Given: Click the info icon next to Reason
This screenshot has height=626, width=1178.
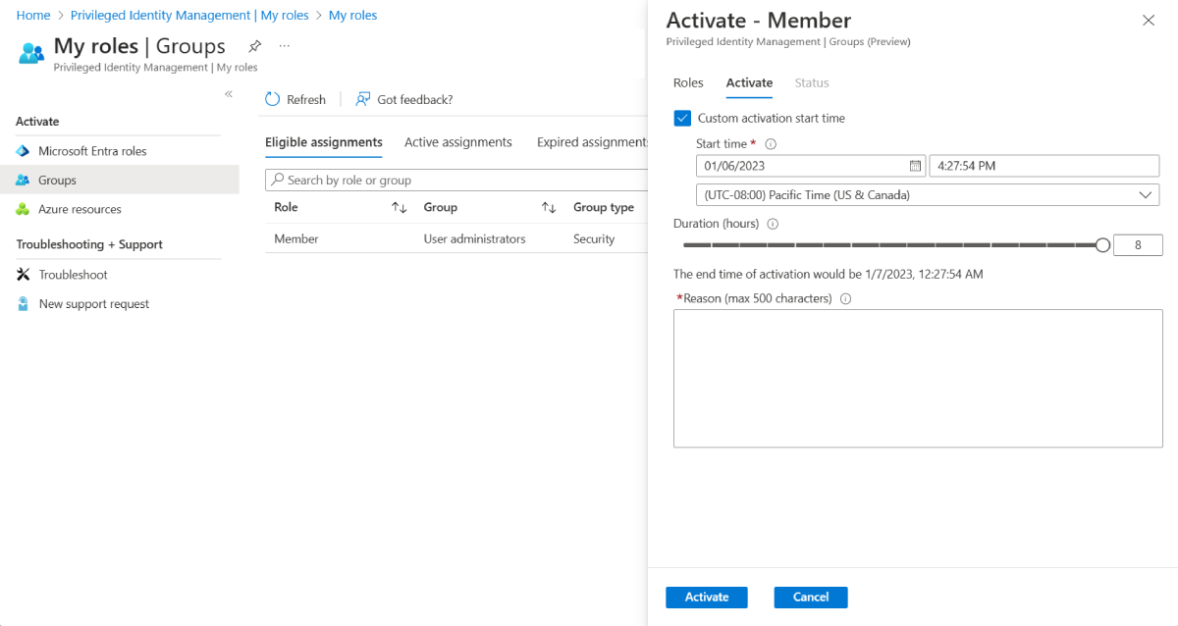Looking at the screenshot, I should [845, 298].
